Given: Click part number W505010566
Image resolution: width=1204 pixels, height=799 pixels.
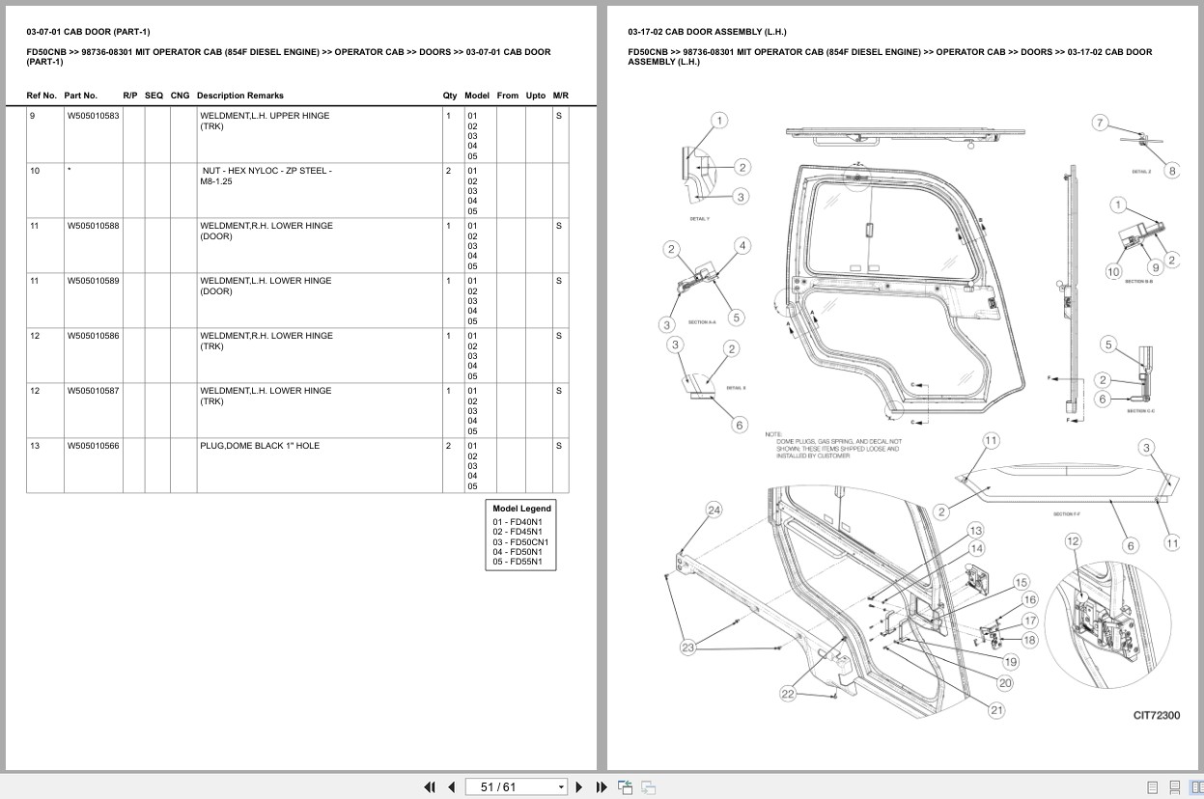Looking at the screenshot, I should (93, 446).
